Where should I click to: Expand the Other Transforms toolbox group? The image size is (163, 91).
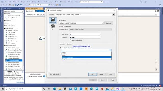pos(5,26)
